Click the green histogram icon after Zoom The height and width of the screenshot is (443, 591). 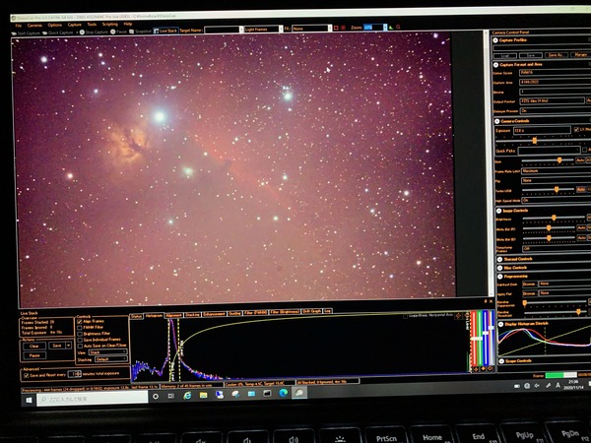coord(391,28)
